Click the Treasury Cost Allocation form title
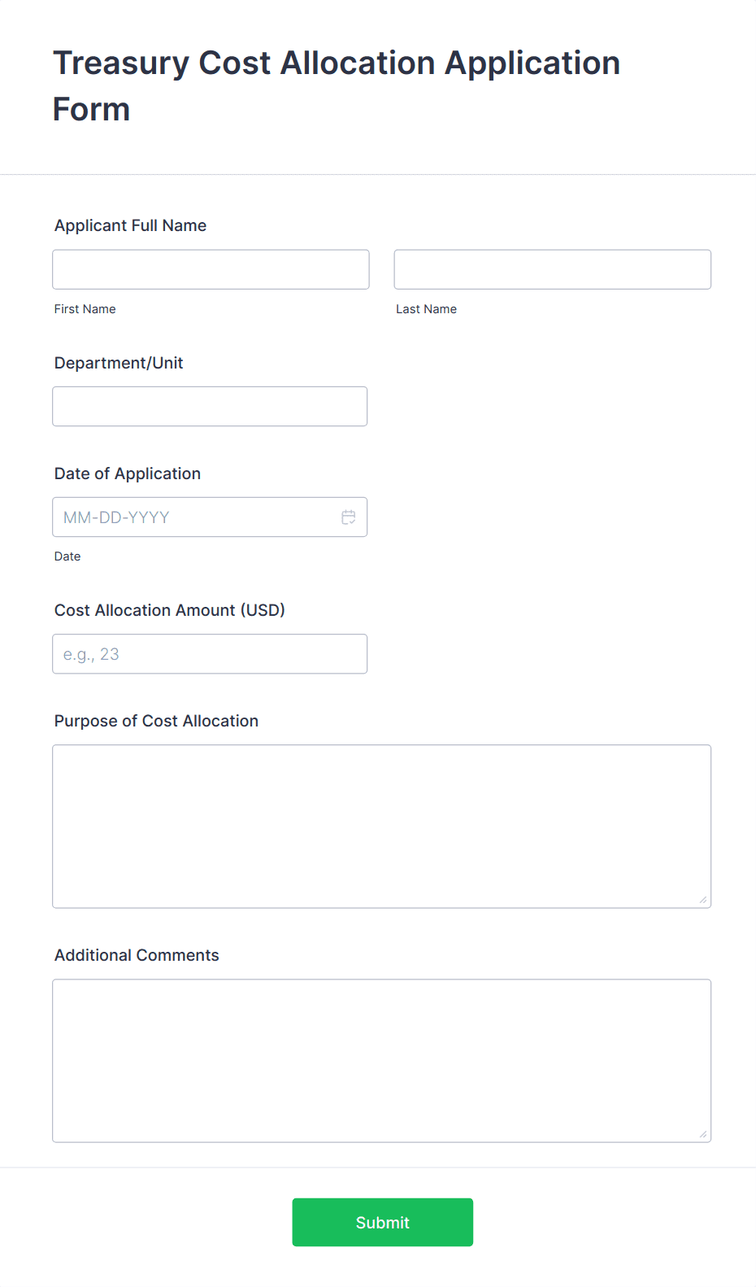This screenshot has height=1287, width=756. (x=336, y=85)
